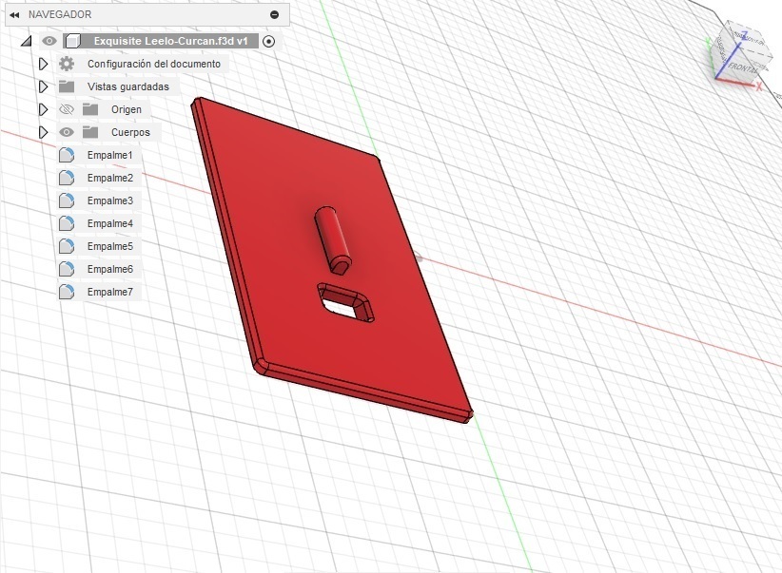782x573 pixels.
Task: Select the Empalme7 feature label
Action: point(109,292)
